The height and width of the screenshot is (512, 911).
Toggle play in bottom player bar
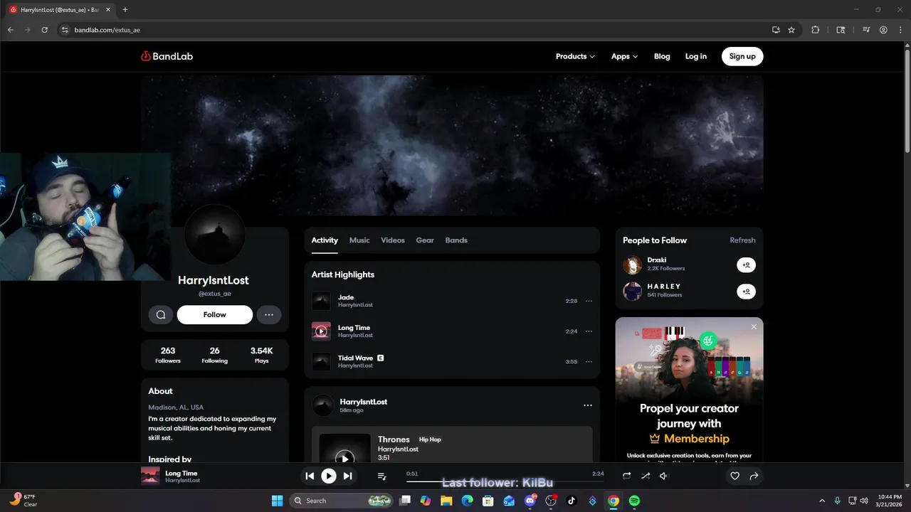pyautogui.click(x=328, y=476)
